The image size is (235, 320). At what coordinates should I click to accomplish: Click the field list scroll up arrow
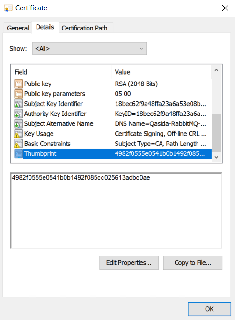tap(216, 70)
